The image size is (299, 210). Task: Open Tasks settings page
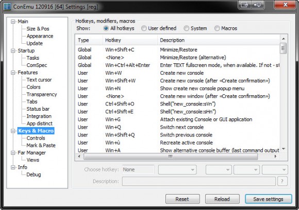[33, 58]
